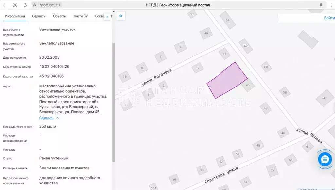Click для ведения личного подсобного хозяйства
Viewport: 335px width, 190px height.
click(x=70, y=181)
